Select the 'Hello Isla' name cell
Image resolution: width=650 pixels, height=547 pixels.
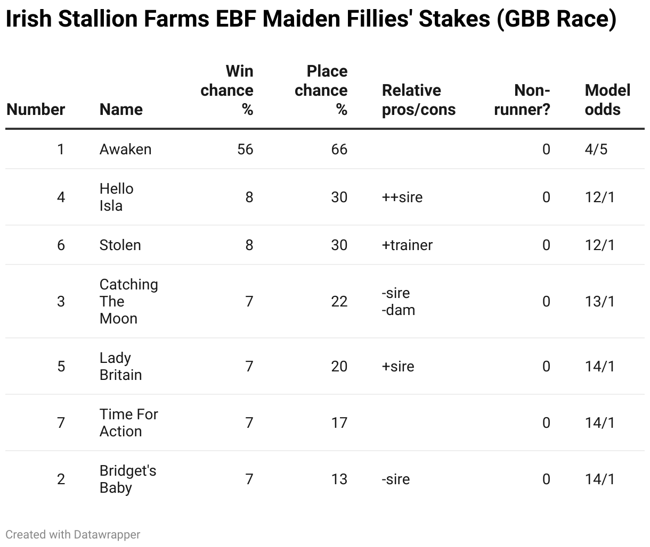tap(117, 197)
